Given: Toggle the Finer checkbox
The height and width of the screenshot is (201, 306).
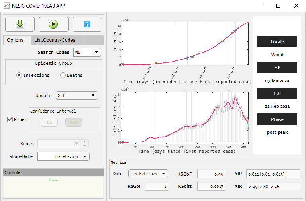Looking at the screenshot, I should (x=10, y=119).
